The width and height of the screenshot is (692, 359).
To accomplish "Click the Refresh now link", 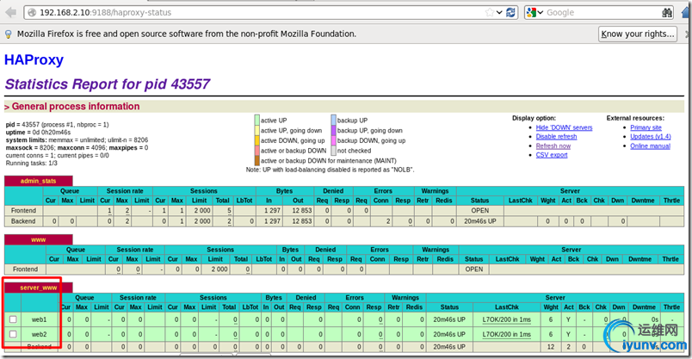I will pos(553,145).
